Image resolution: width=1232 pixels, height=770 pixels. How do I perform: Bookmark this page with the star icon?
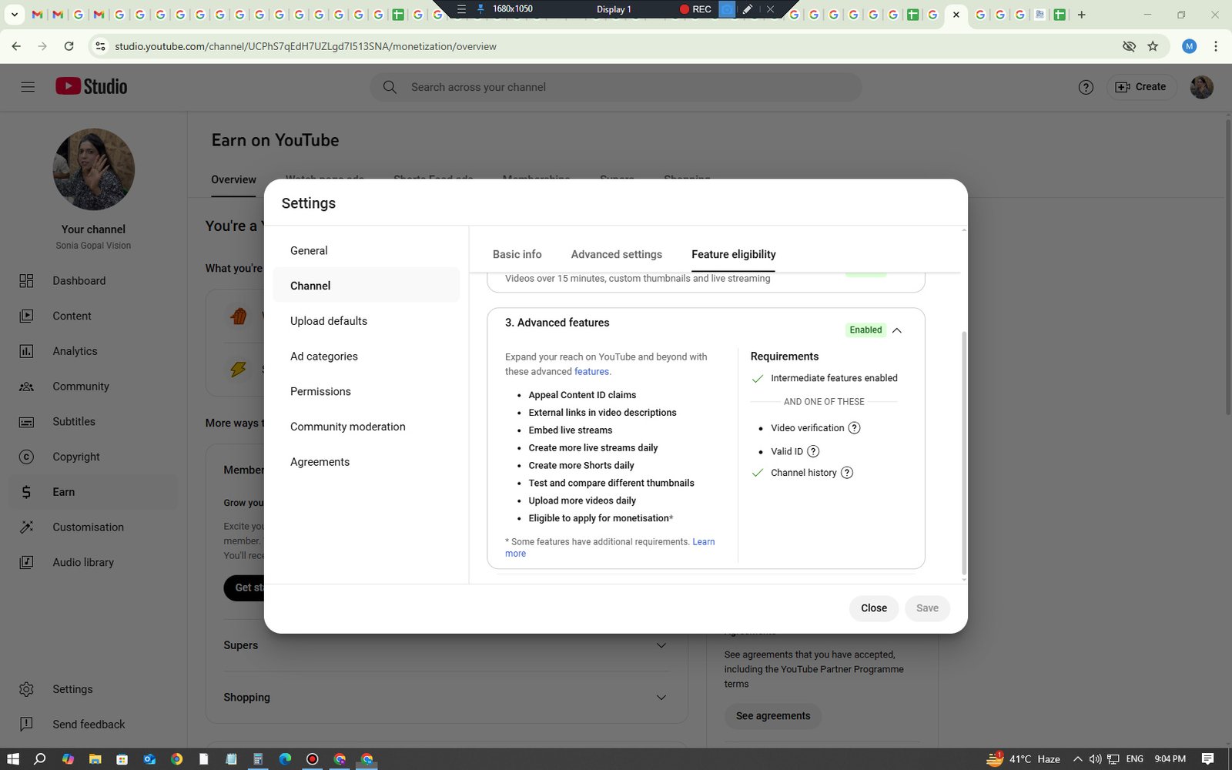pos(1153,46)
